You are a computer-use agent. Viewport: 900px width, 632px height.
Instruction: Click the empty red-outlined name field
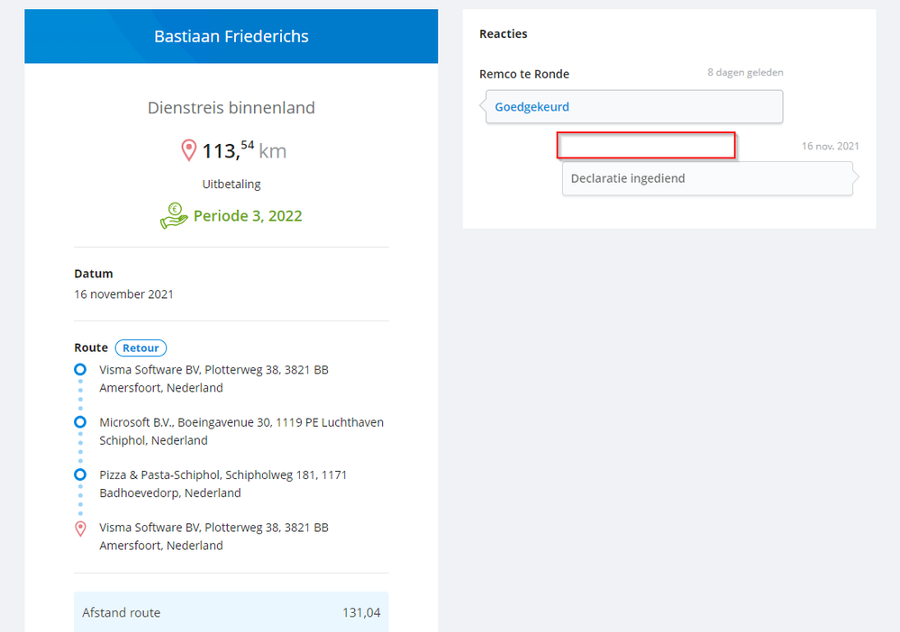point(646,146)
